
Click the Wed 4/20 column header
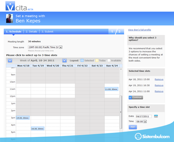pyautogui.click(x=53, y=66)
